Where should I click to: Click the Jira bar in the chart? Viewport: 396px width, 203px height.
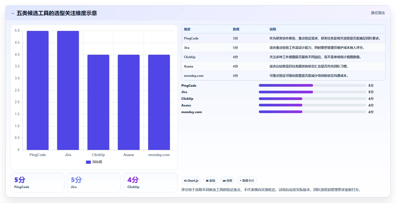[68, 90]
